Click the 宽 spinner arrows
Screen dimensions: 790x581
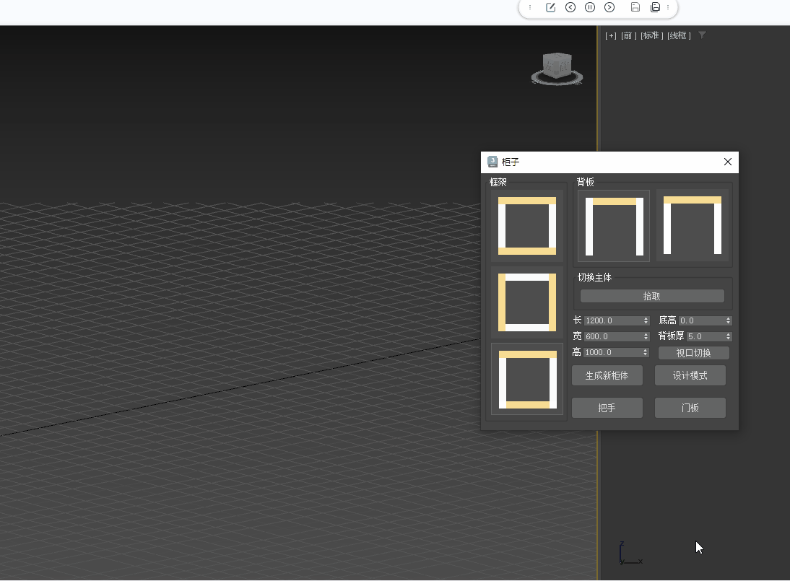(x=646, y=336)
